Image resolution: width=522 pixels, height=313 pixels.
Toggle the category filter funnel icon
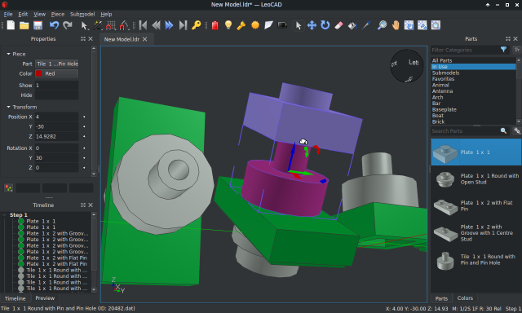coord(503,50)
